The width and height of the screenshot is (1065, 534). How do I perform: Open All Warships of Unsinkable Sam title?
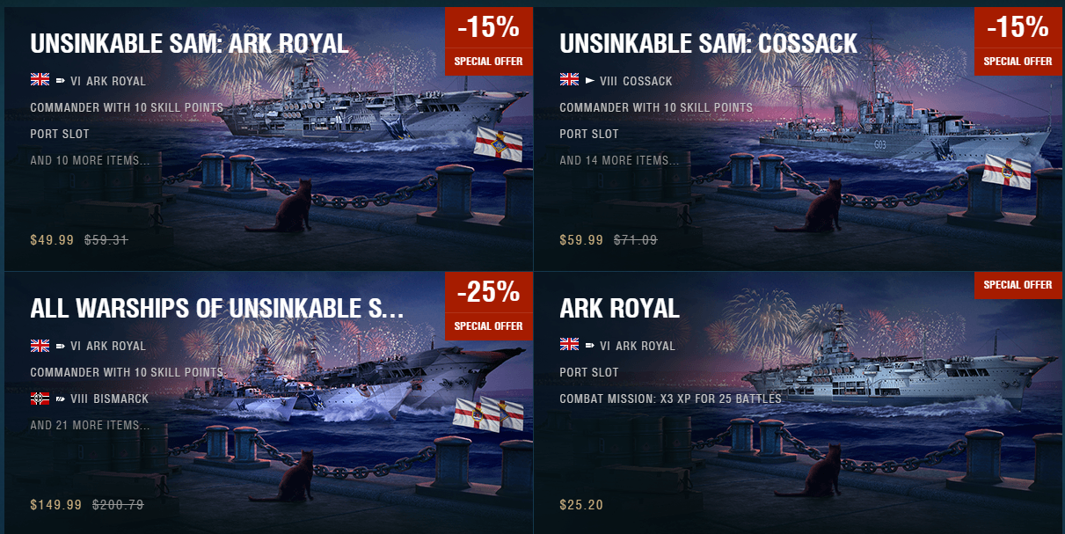point(217,308)
